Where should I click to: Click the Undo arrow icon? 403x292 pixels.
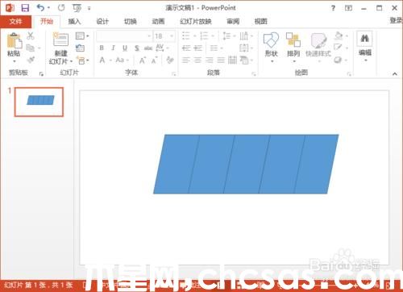(x=41, y=8)
